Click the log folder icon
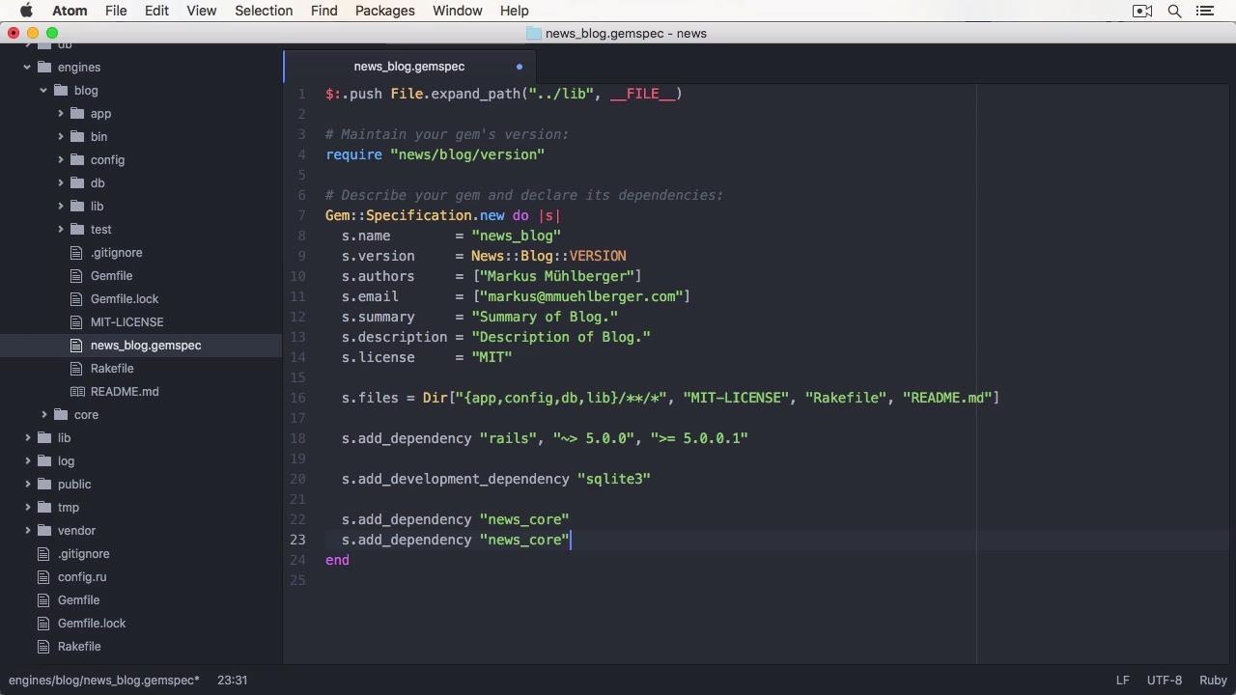Screen dimensions: 1236x695 tap(44, 460)
